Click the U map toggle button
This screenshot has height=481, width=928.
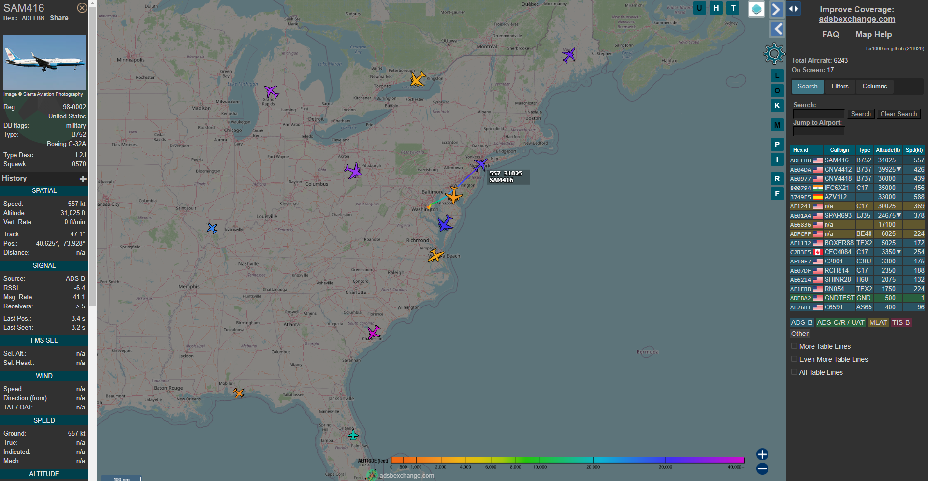tap(699, 8)
